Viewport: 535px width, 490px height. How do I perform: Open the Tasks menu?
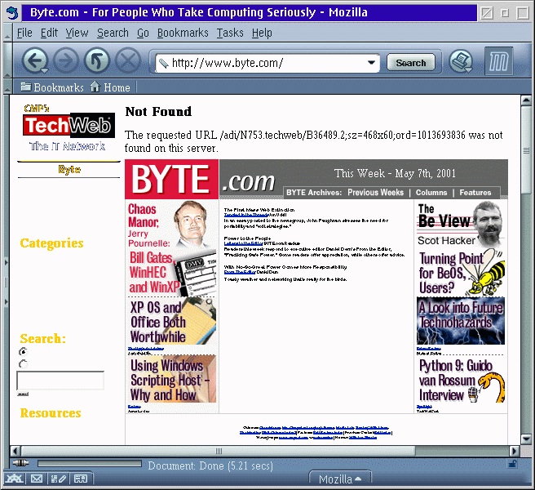click(x=230, y=33)
